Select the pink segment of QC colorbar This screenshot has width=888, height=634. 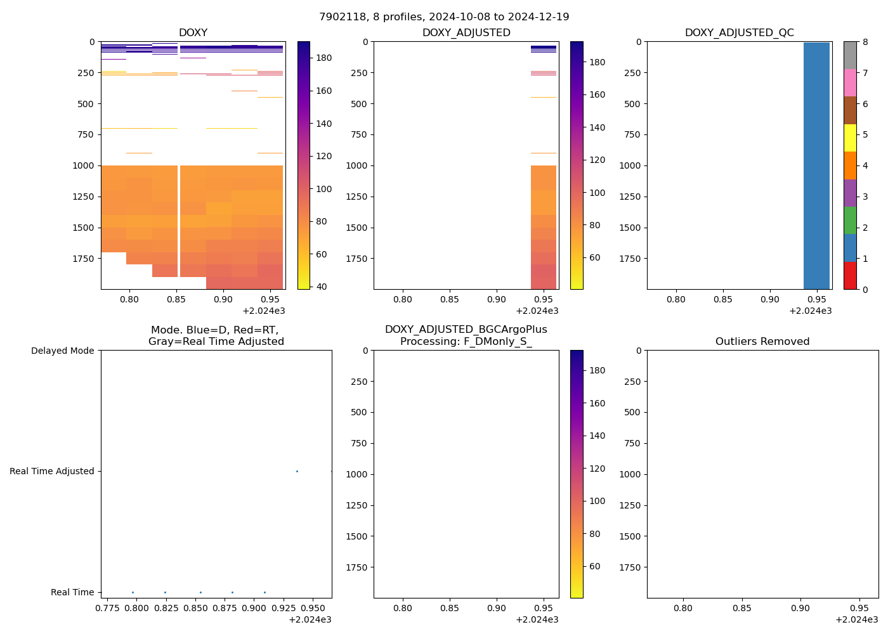pos(850,82)
